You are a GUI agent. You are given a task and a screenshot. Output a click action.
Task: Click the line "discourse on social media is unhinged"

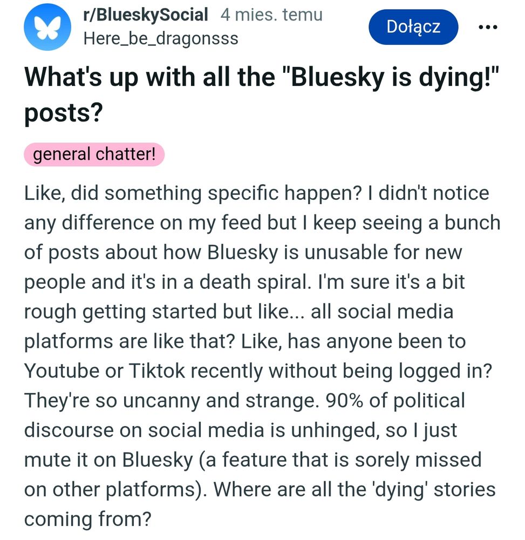[x=241, y=430]
